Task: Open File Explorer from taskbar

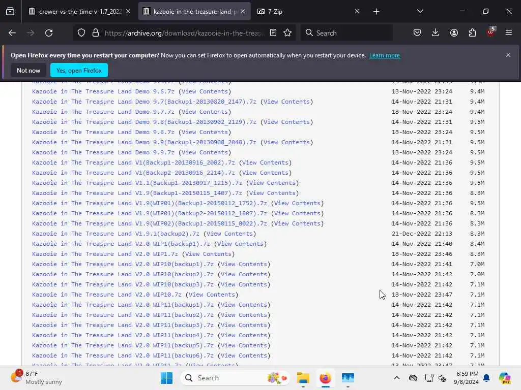Action: pos(303,378)
